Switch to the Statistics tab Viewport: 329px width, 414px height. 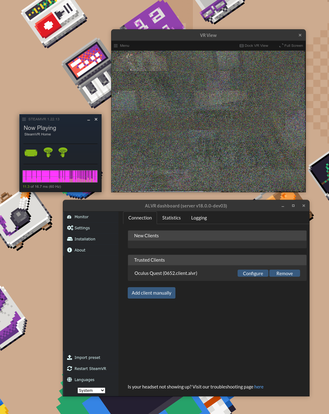pyautogui.click(x=171, y=218)
